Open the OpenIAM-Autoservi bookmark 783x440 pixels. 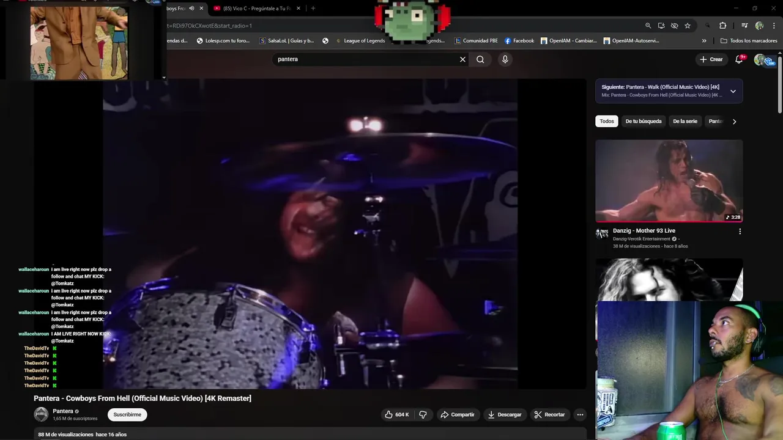pyautogui.click(x=631, y=41)
